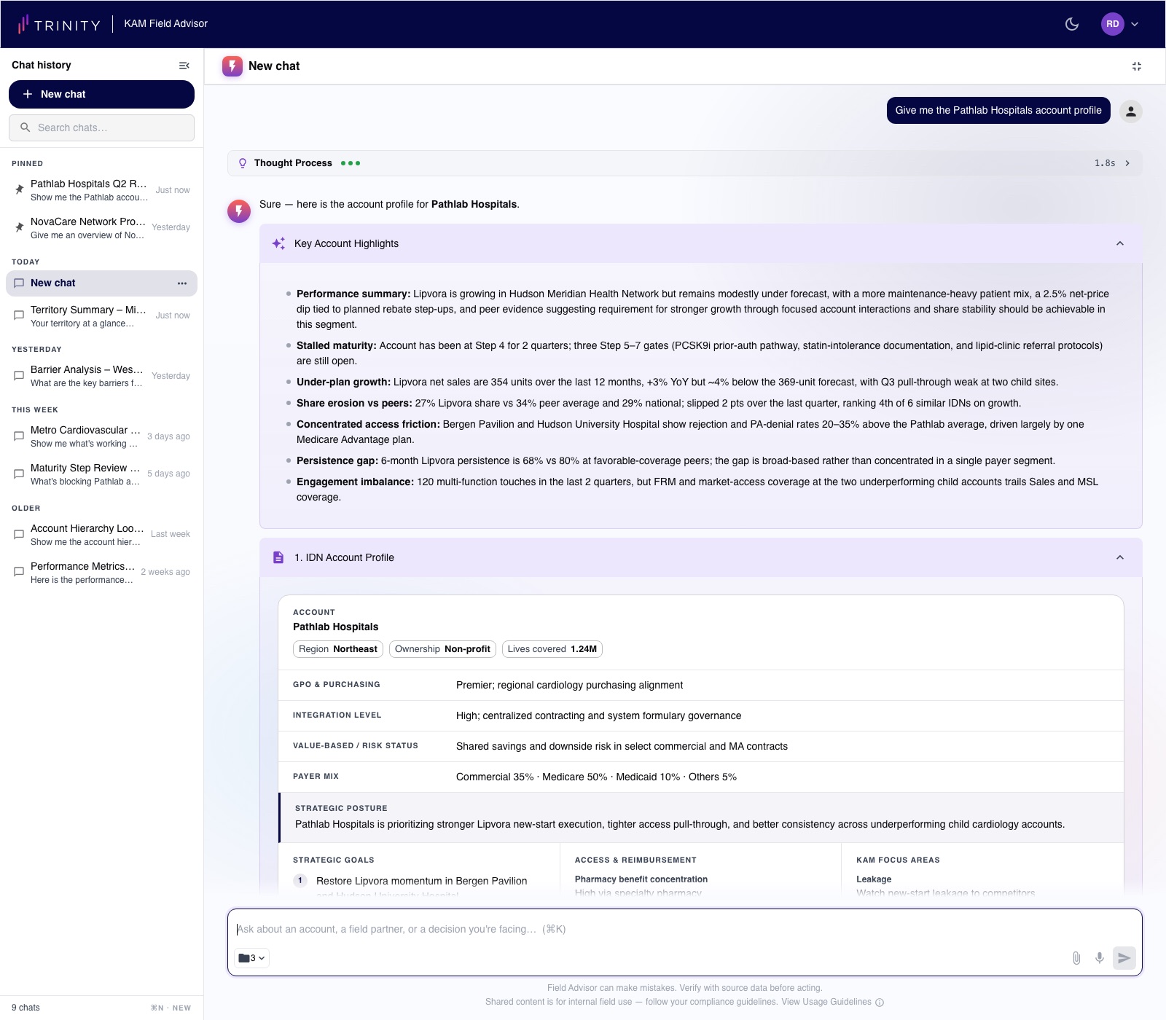The width and height of the screenshot is (1166, 1020).
Task: Collapse the IDN Account Profile section
Action: [x=1120, y=557]
